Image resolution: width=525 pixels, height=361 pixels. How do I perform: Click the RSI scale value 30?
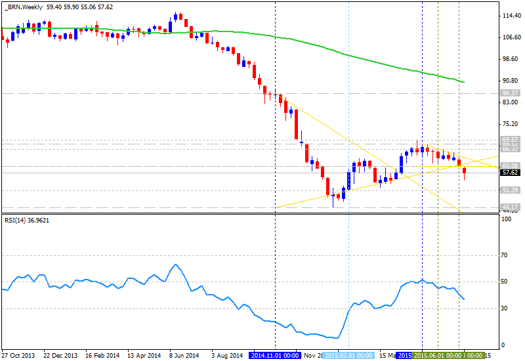(504, 308)
